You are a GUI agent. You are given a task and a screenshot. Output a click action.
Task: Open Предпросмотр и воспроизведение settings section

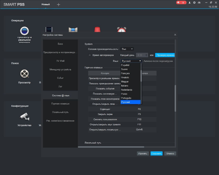click(x=60, y=52)
